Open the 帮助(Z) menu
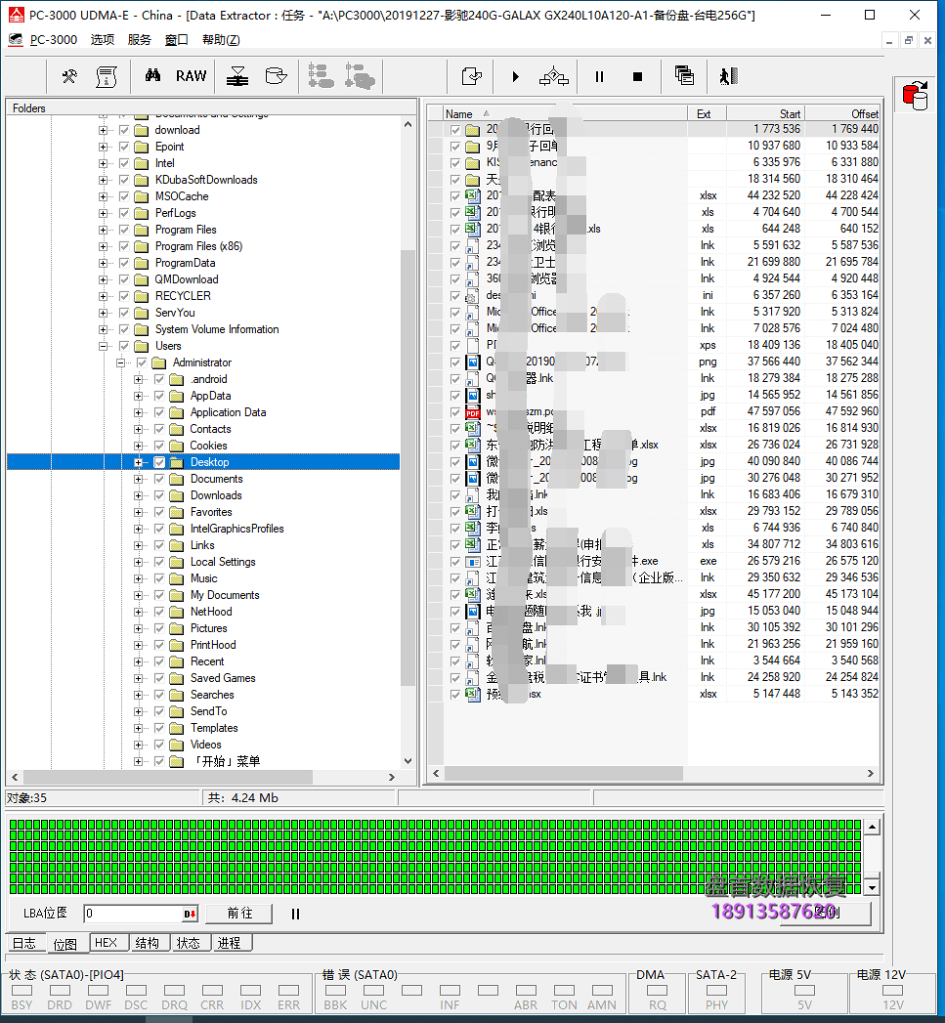This screenshot has height=1023, width=945. [221, 40]
